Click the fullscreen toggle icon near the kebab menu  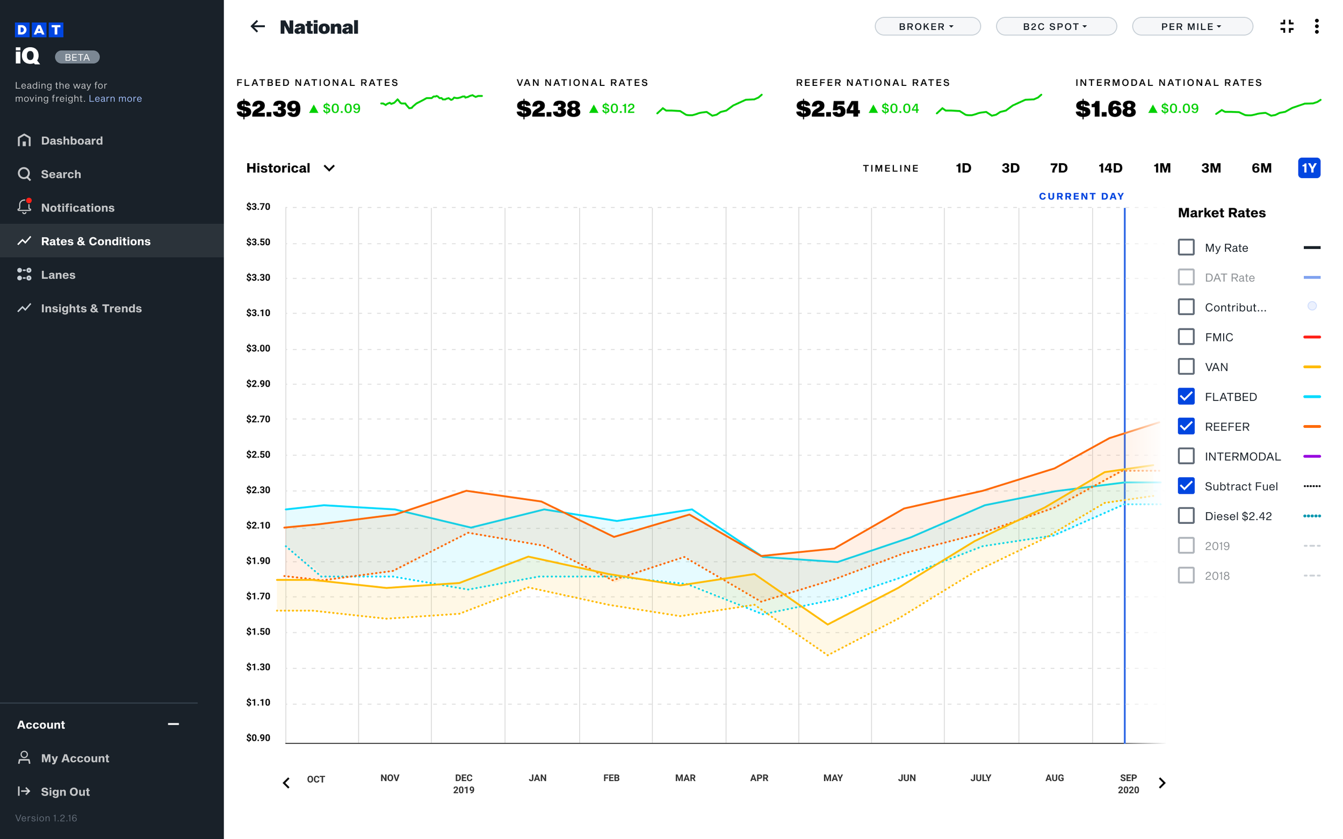[x=1287, y=26]
